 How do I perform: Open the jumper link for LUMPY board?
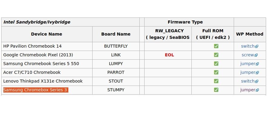249,64
